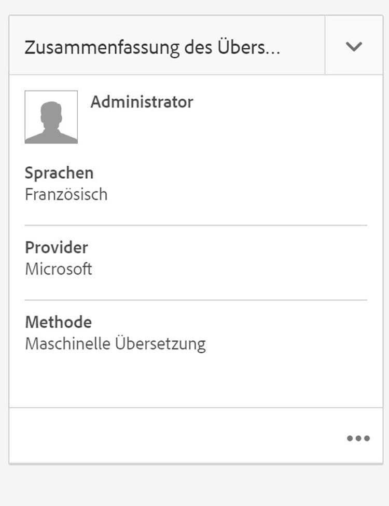
Task: Expand the tile's chevron dropdown menu
Action: tap(354, 46)
